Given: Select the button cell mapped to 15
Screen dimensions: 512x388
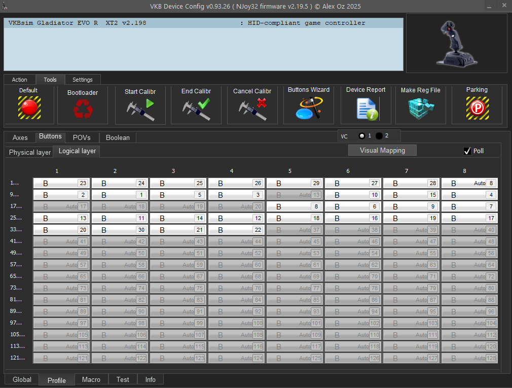Looking at the screenshot, I should tap(412, 195).
